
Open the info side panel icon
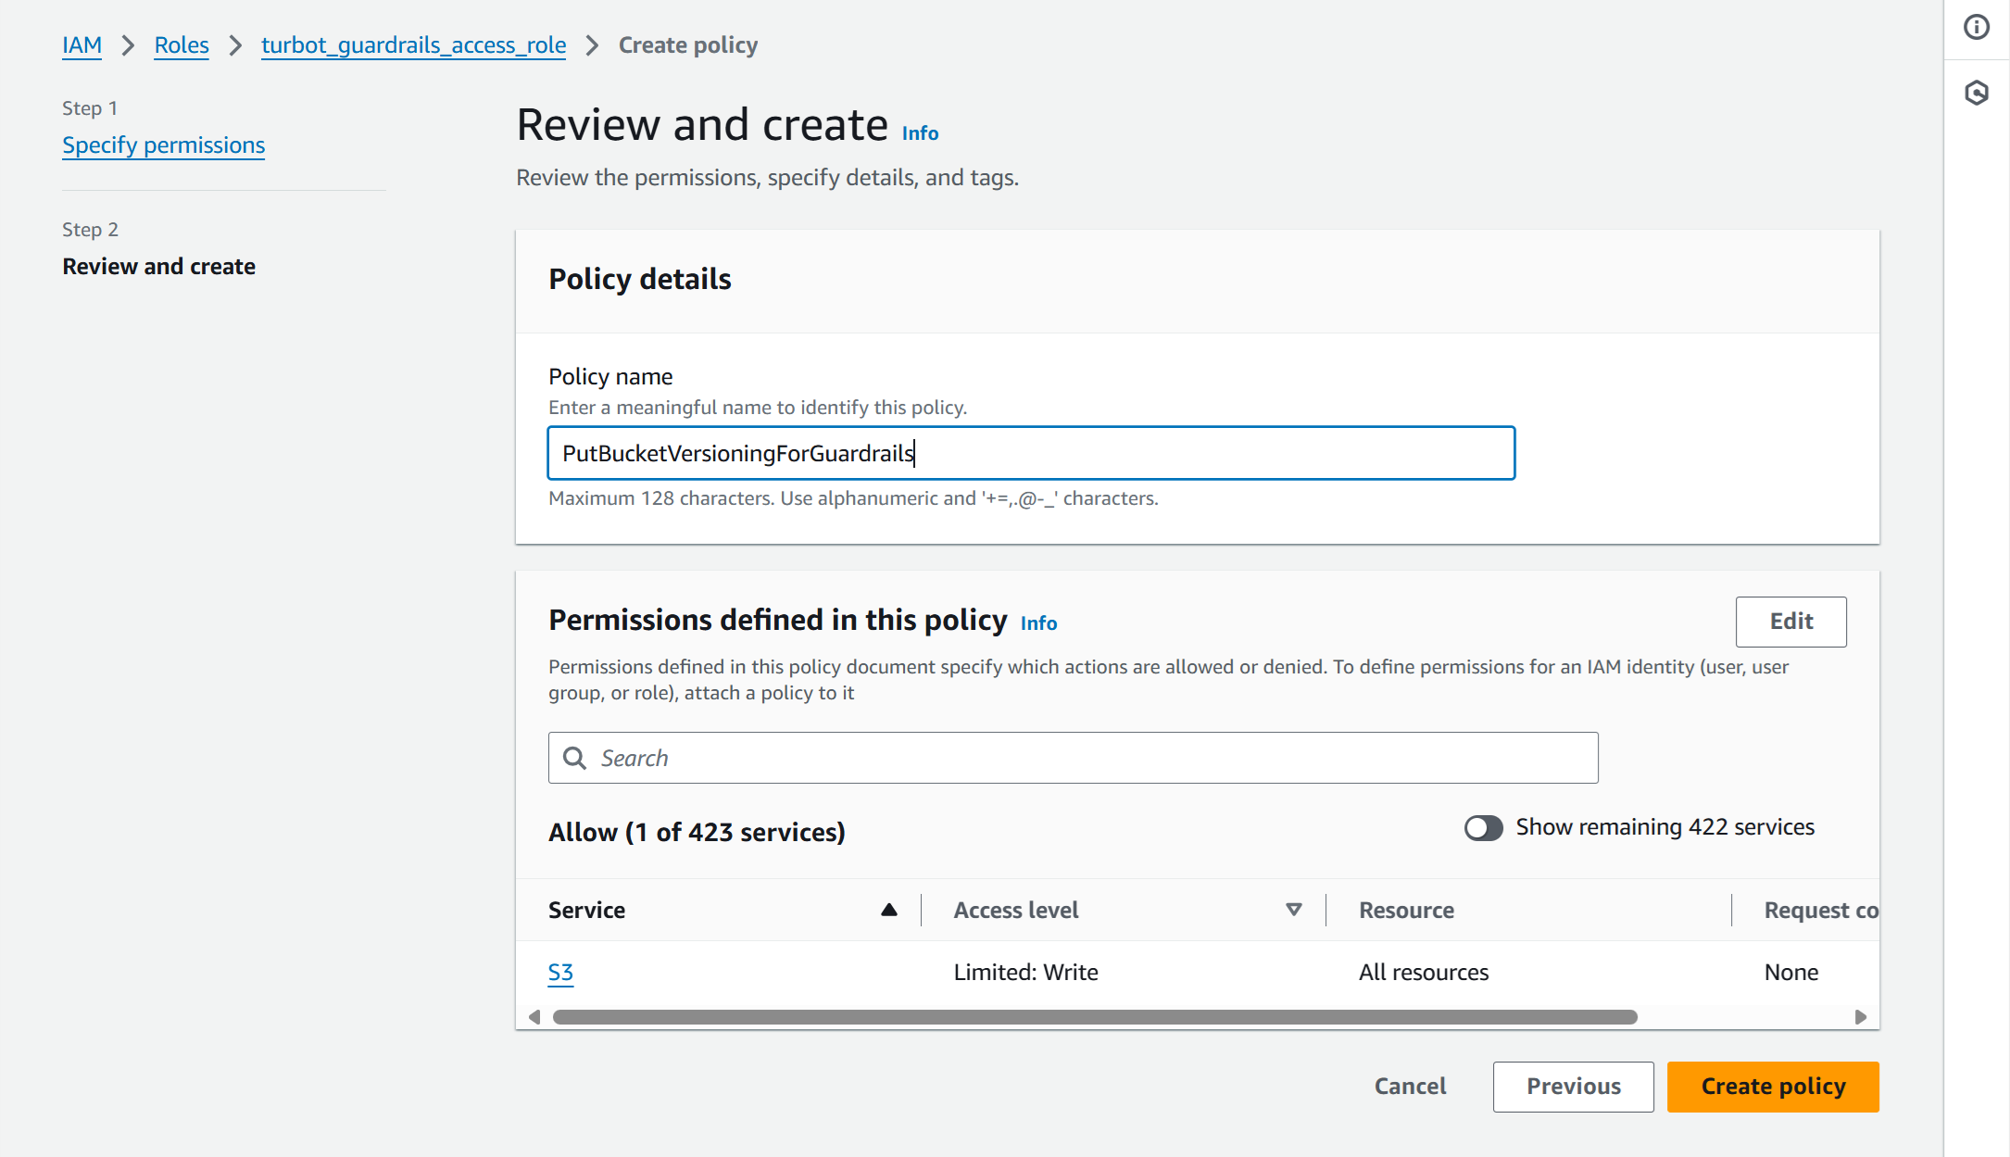coord(1977,28)
